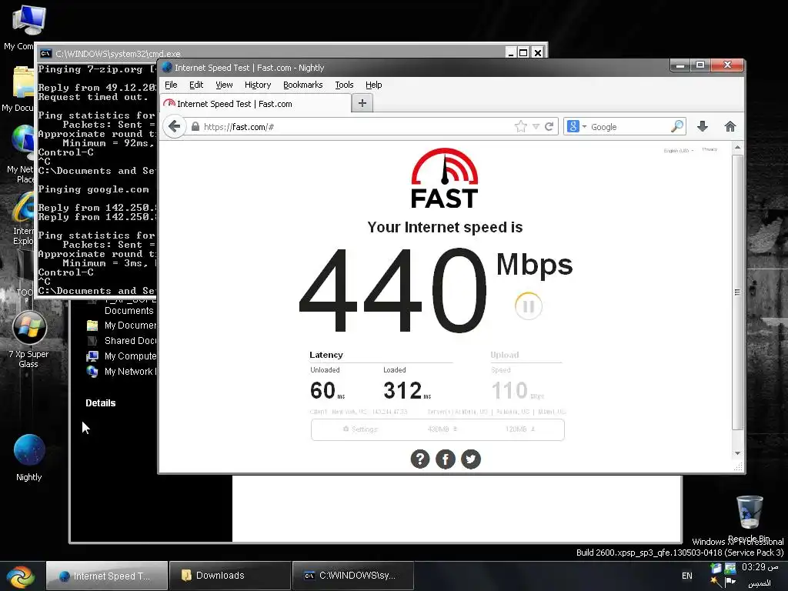The height and width of the screenshot is (591, 788).
Task: Open the Tools menu
Action: [344, 85]
